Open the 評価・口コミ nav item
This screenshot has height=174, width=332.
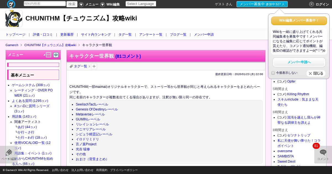click(x=43, y=35)
